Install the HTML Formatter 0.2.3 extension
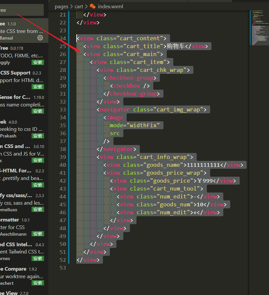 (38, 185)
